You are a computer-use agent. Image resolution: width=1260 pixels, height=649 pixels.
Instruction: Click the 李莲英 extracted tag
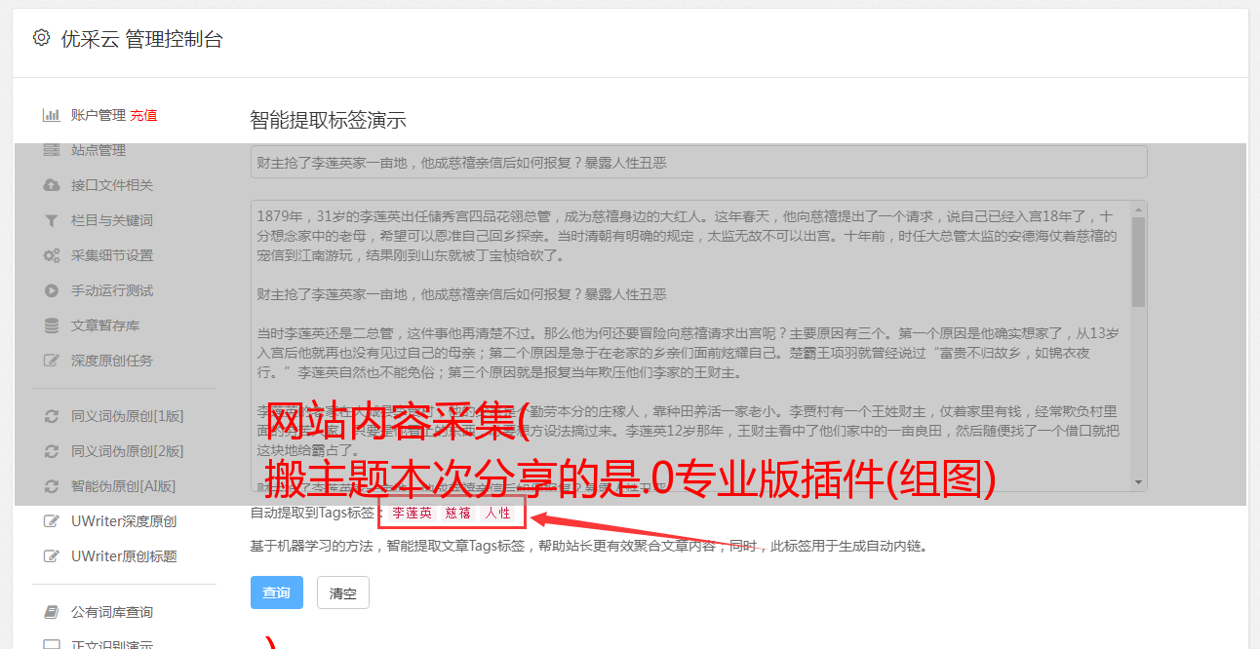(413, 513)
